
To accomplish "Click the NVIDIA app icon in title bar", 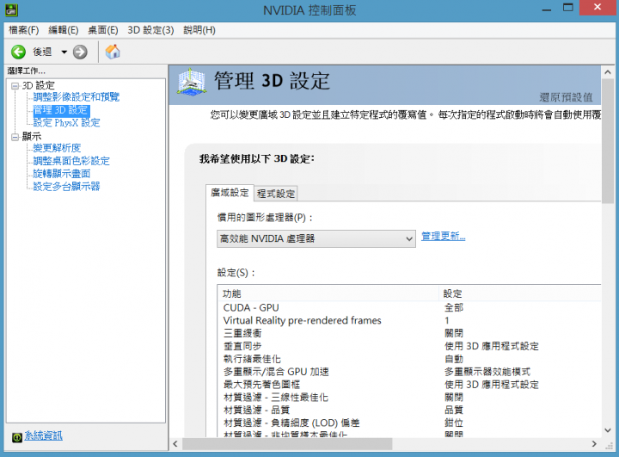I will coord(11,9).
